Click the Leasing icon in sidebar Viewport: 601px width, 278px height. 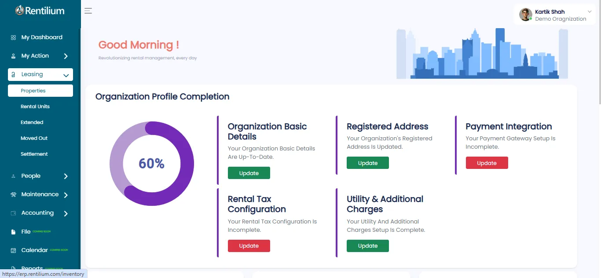(x=13, y=75)
